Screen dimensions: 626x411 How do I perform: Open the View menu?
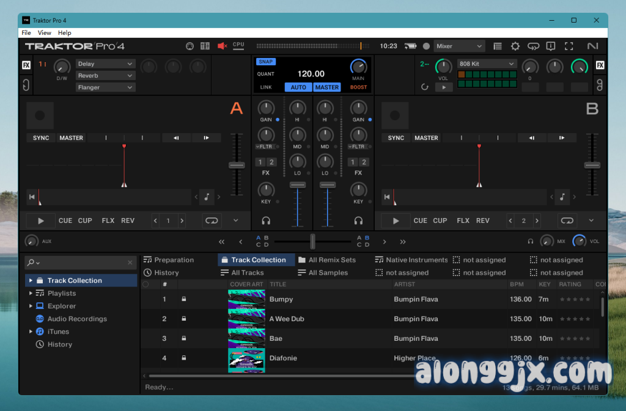pyautogui.click(x=45, y=32)
